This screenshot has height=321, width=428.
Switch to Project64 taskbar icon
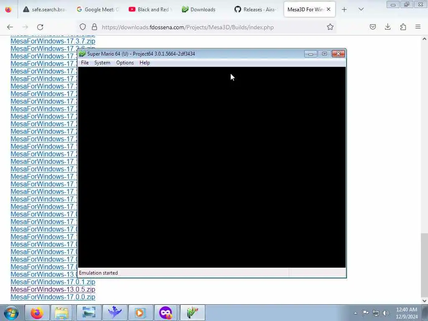(192, 313)
